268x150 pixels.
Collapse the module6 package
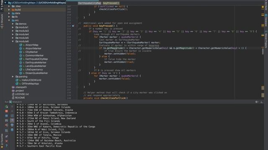[13, 41]
